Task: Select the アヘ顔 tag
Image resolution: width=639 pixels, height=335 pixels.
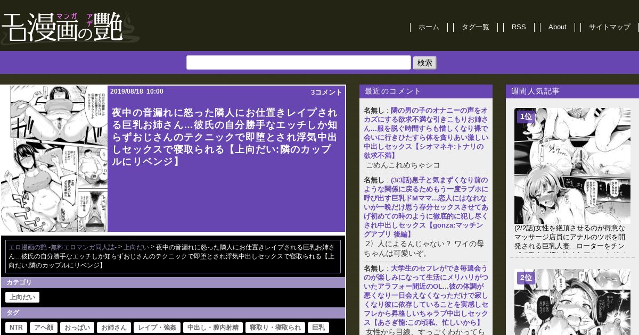Action: pyautogui.click(x=44, y=328)
